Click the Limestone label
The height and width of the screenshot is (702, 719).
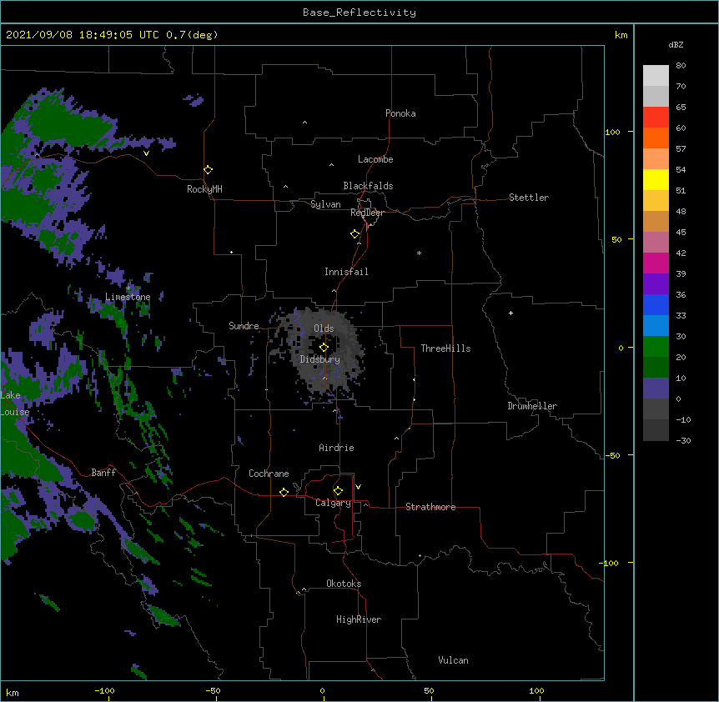(128, 297)
